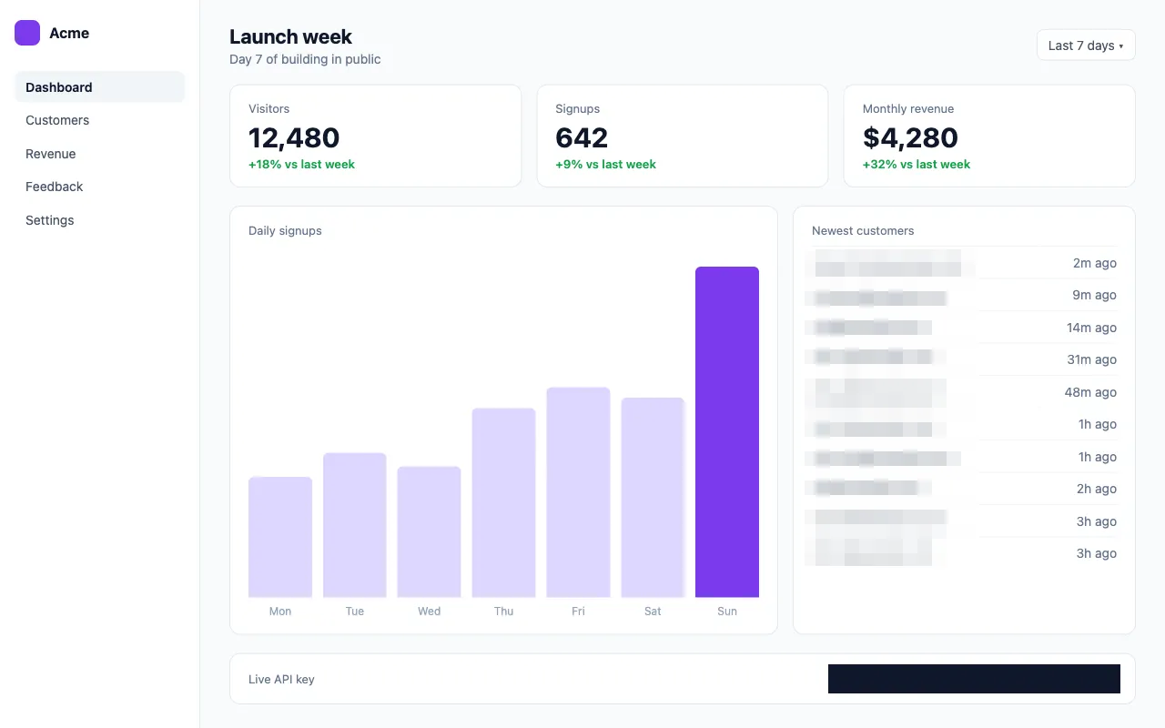Click the Signups value "642"
Image resolution: width=1165 pixels, height=728 pixels.
(582, 137)
